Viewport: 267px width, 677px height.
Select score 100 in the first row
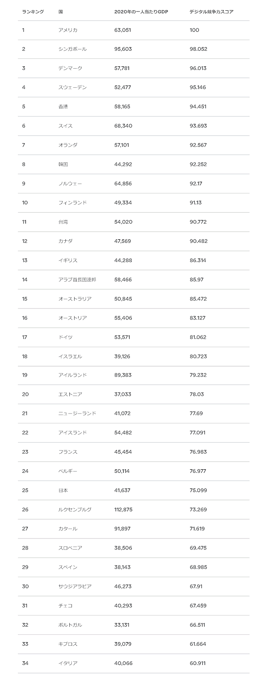(194, 30)
